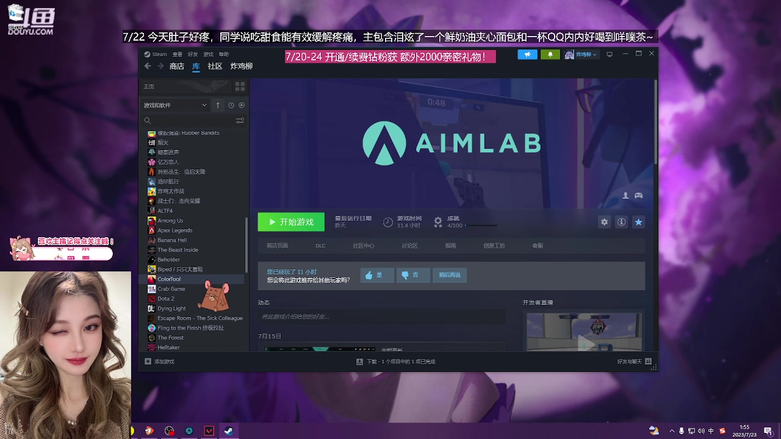Show Aimlab game info icon
The height and width of the screenshot is (439, 781).
(x=621, y=222)
